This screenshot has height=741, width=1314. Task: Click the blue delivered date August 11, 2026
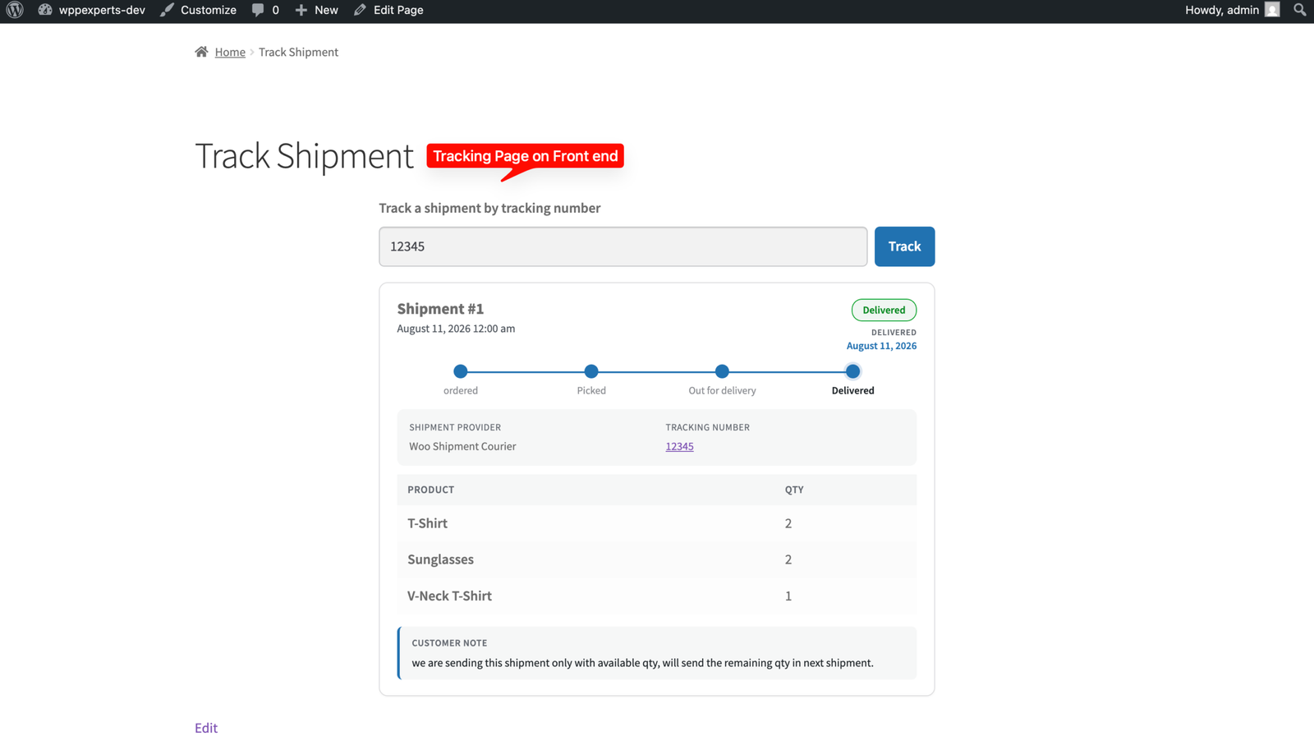point(881,346)
